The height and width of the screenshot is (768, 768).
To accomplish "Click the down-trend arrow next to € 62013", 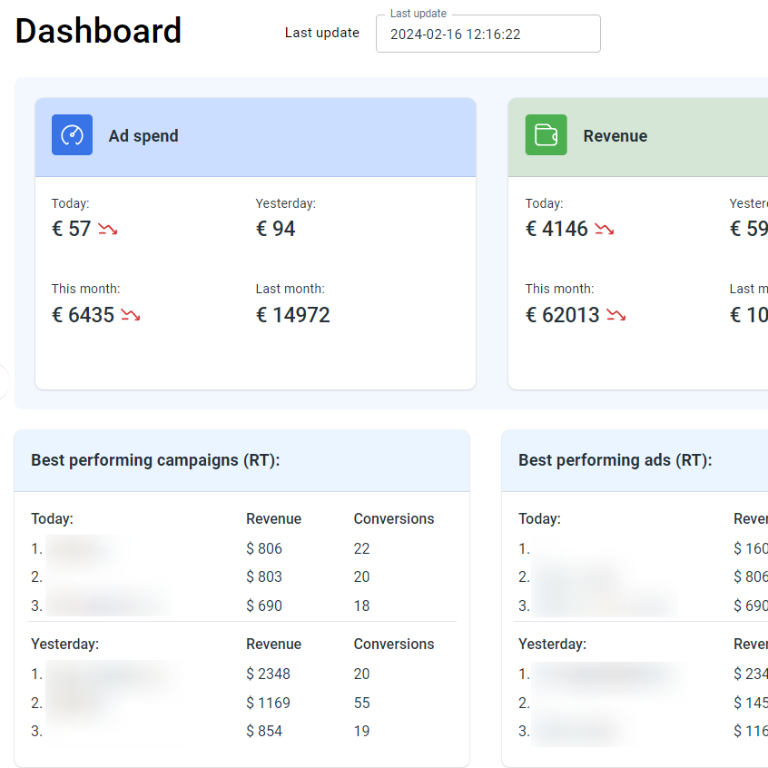I will click(x=616, y=316).
